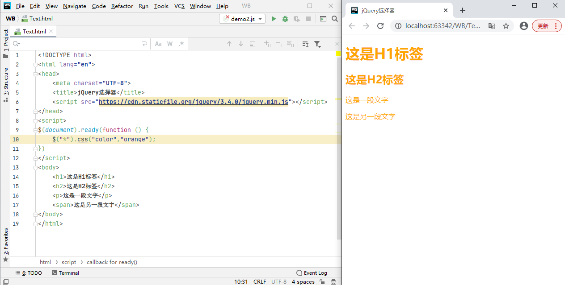565x285 pixels.
Task: Run demo2.js with the green play button
Action: (274, 19)
